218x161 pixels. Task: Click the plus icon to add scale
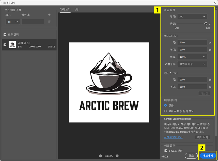pos(49,15)
